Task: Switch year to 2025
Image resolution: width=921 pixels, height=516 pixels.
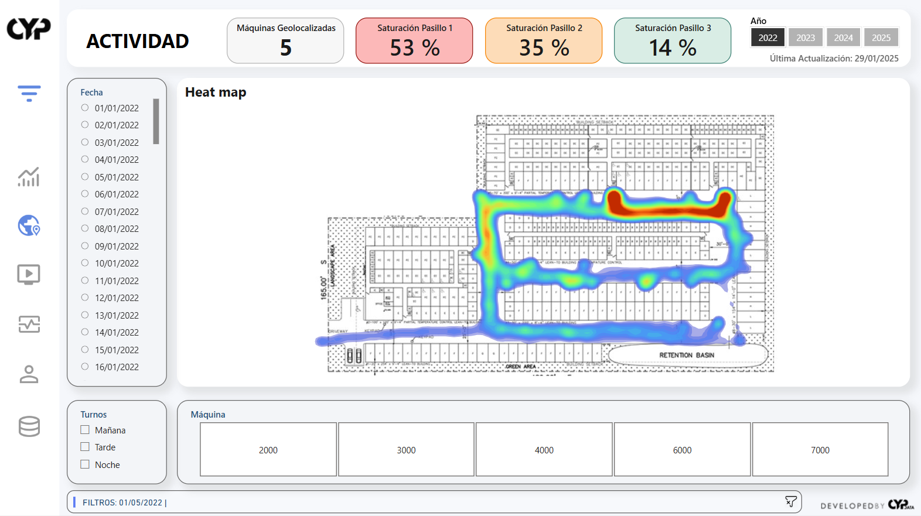Action: [881, 37]
